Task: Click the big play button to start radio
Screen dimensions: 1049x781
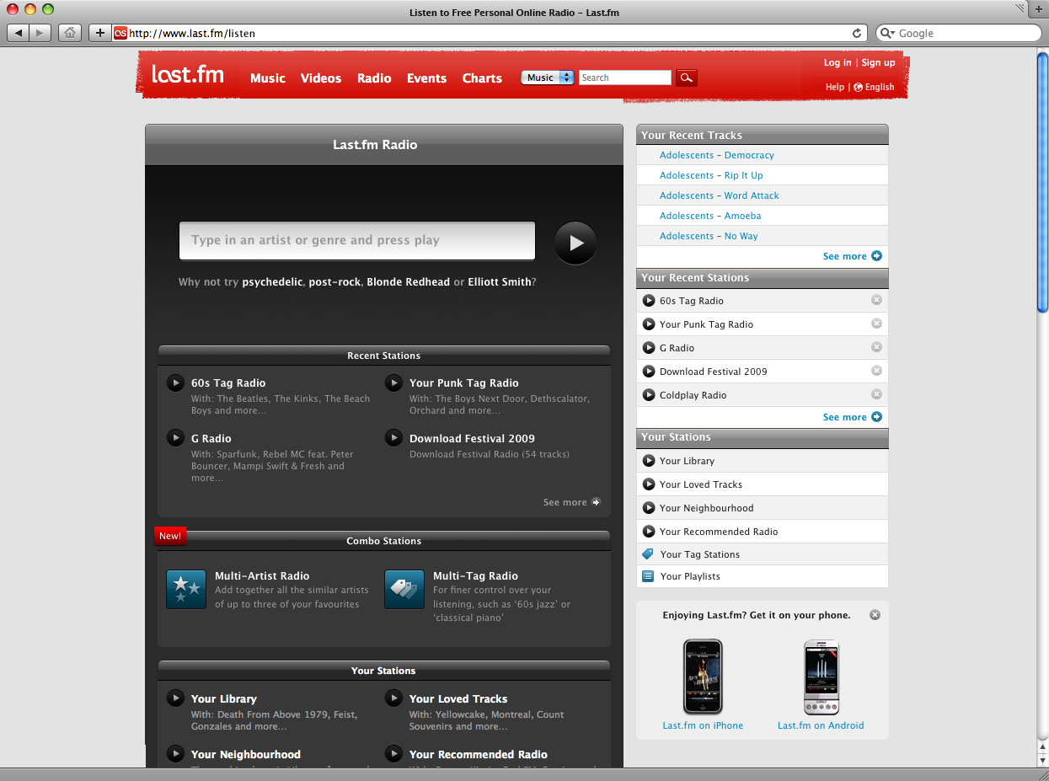Action: coord(575,243)
